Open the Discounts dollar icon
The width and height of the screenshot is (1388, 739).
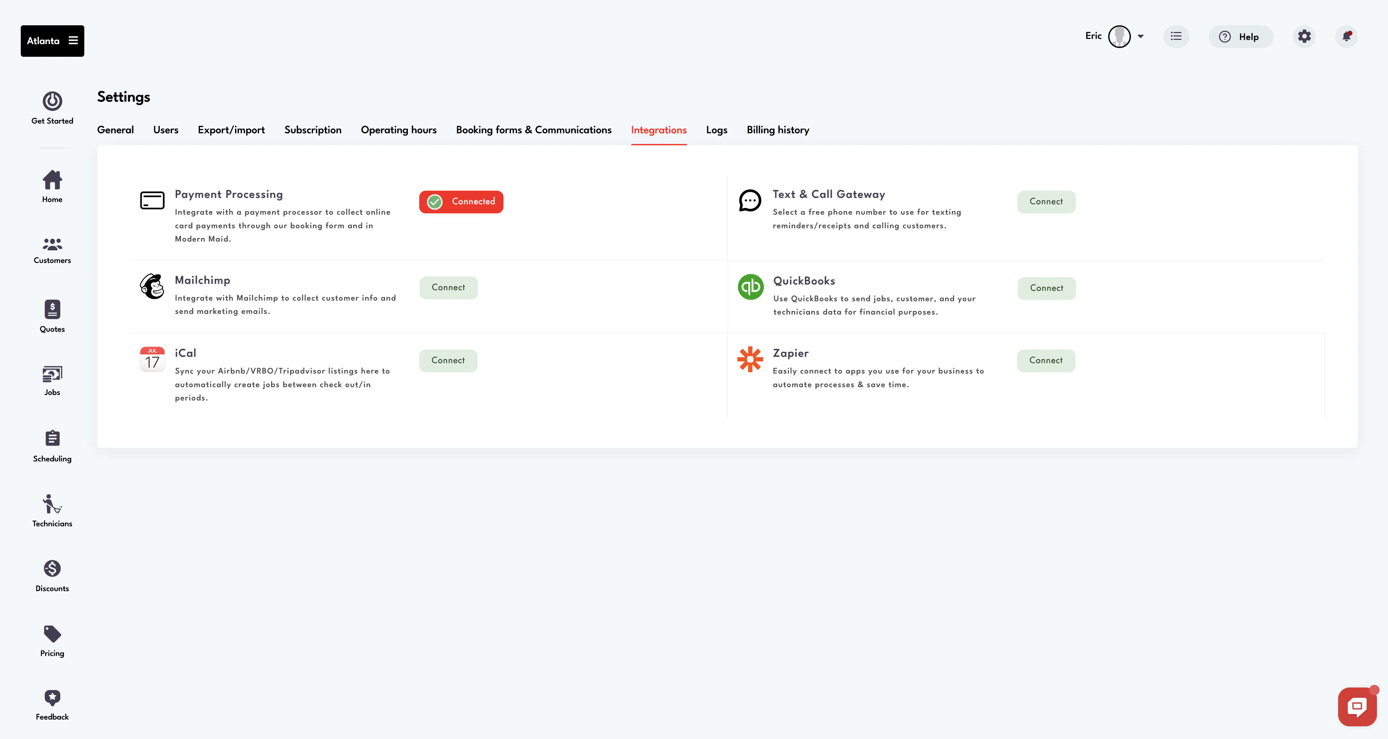coord(52,568)
